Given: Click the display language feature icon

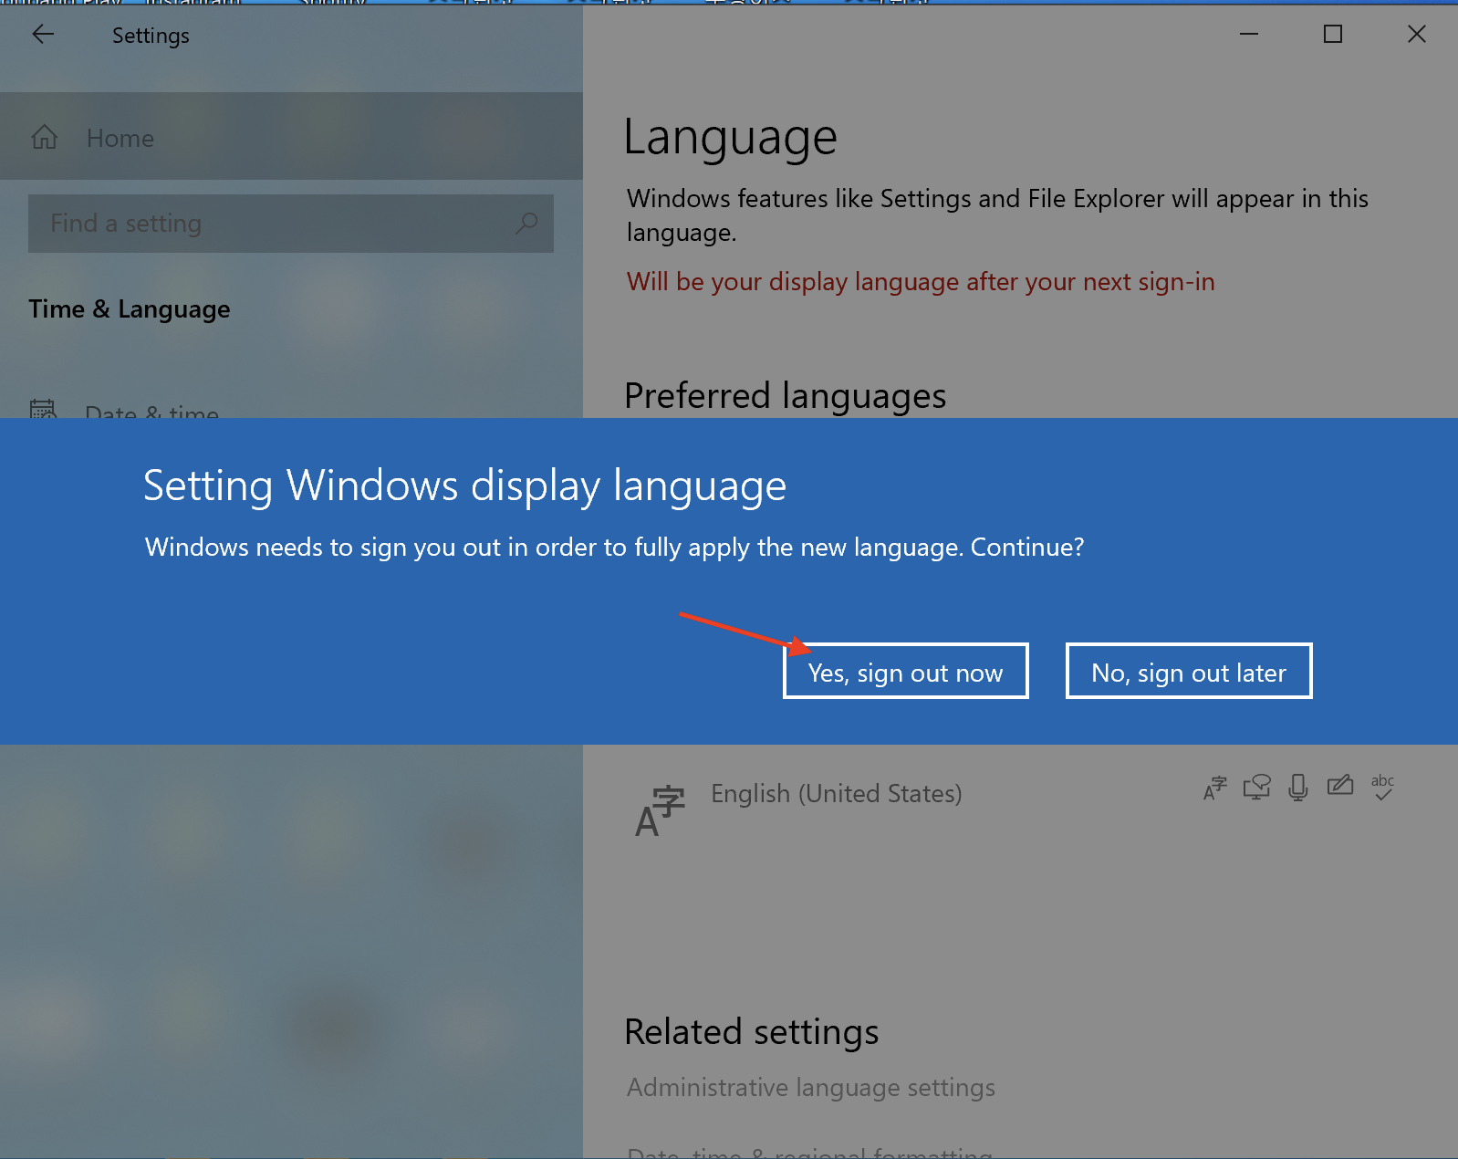Looking at the screenshot, I should (1215, 787).
